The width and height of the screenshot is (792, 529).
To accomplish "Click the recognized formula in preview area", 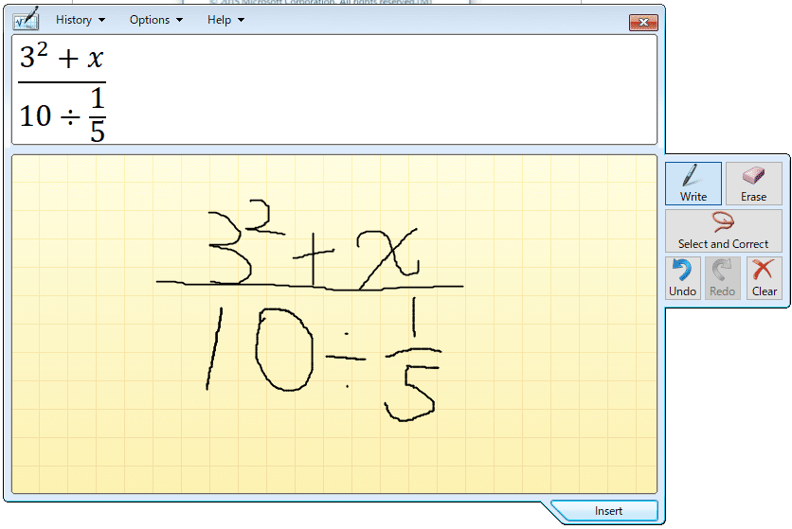I will point(63,92).
